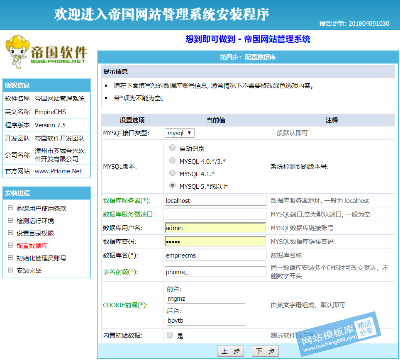Screen dimensions: 400x360
Task: Click the COOKIE前缀(*) label
Action: pos(125,305)
